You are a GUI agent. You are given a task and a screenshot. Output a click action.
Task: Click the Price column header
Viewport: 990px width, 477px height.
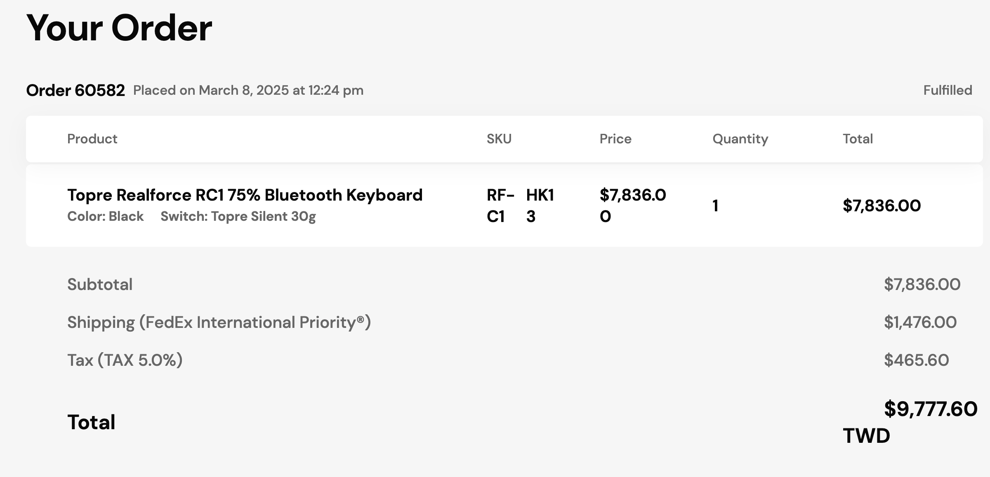click(x=615, y=139)
